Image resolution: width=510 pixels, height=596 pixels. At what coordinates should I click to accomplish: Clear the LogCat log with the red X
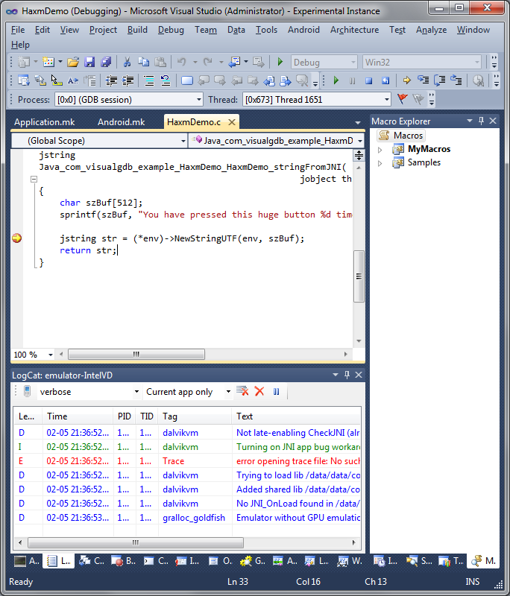pyautogui.click(x=259, y=391)
